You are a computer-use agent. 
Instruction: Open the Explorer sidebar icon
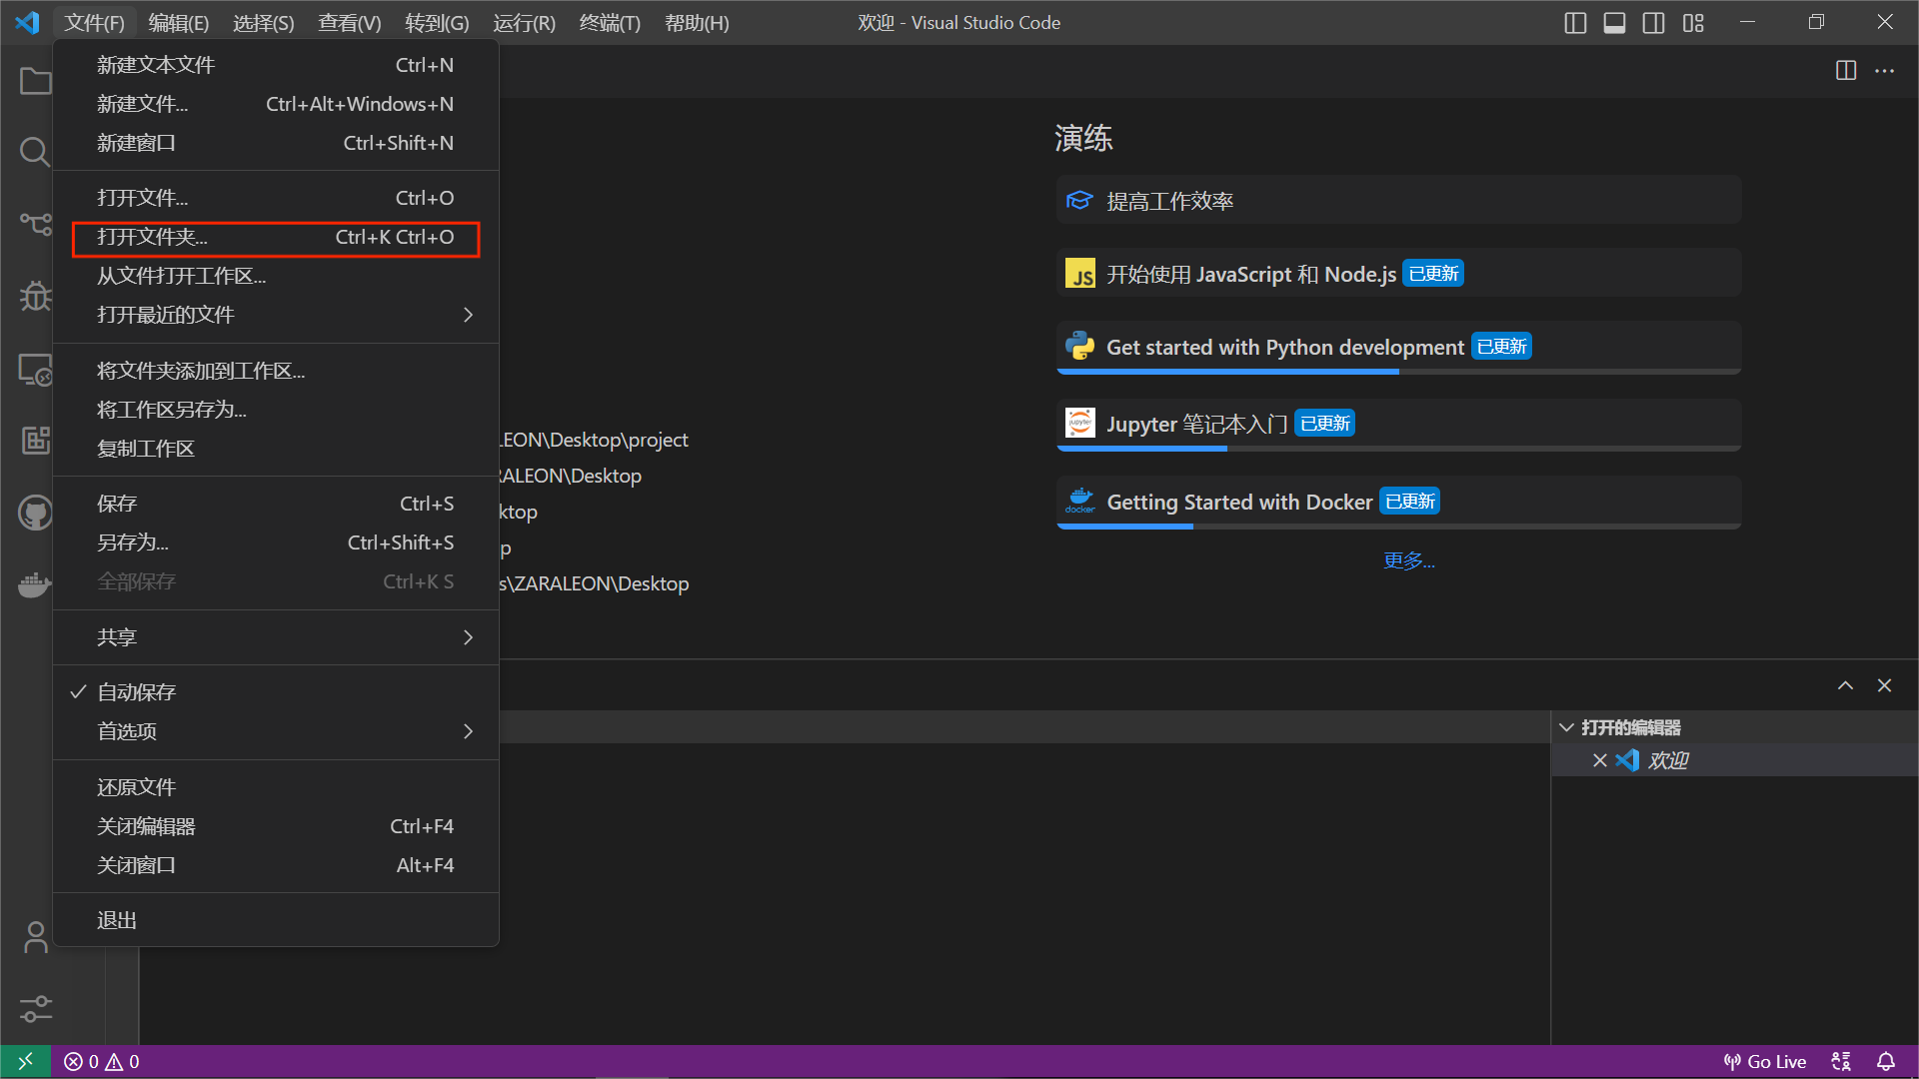click(x=35, y=81)
